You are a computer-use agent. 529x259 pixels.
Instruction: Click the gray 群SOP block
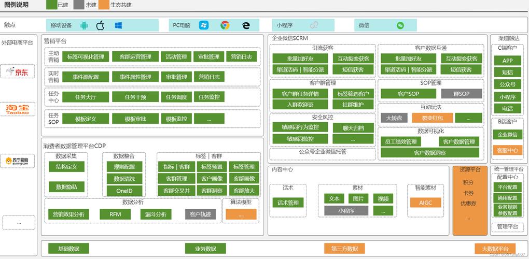[462, 94]
